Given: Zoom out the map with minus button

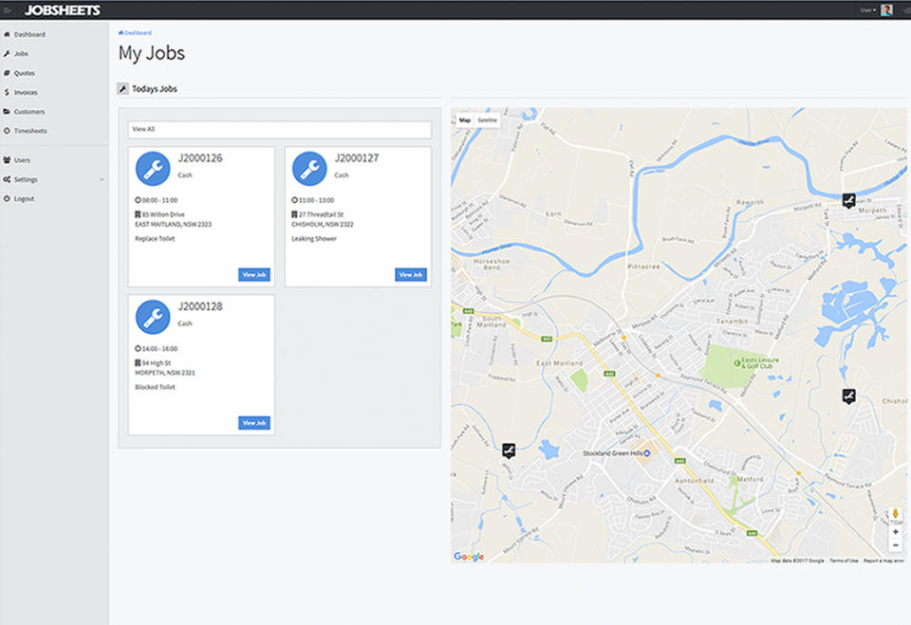Looking at the screenshot, I should pos(895,545).
